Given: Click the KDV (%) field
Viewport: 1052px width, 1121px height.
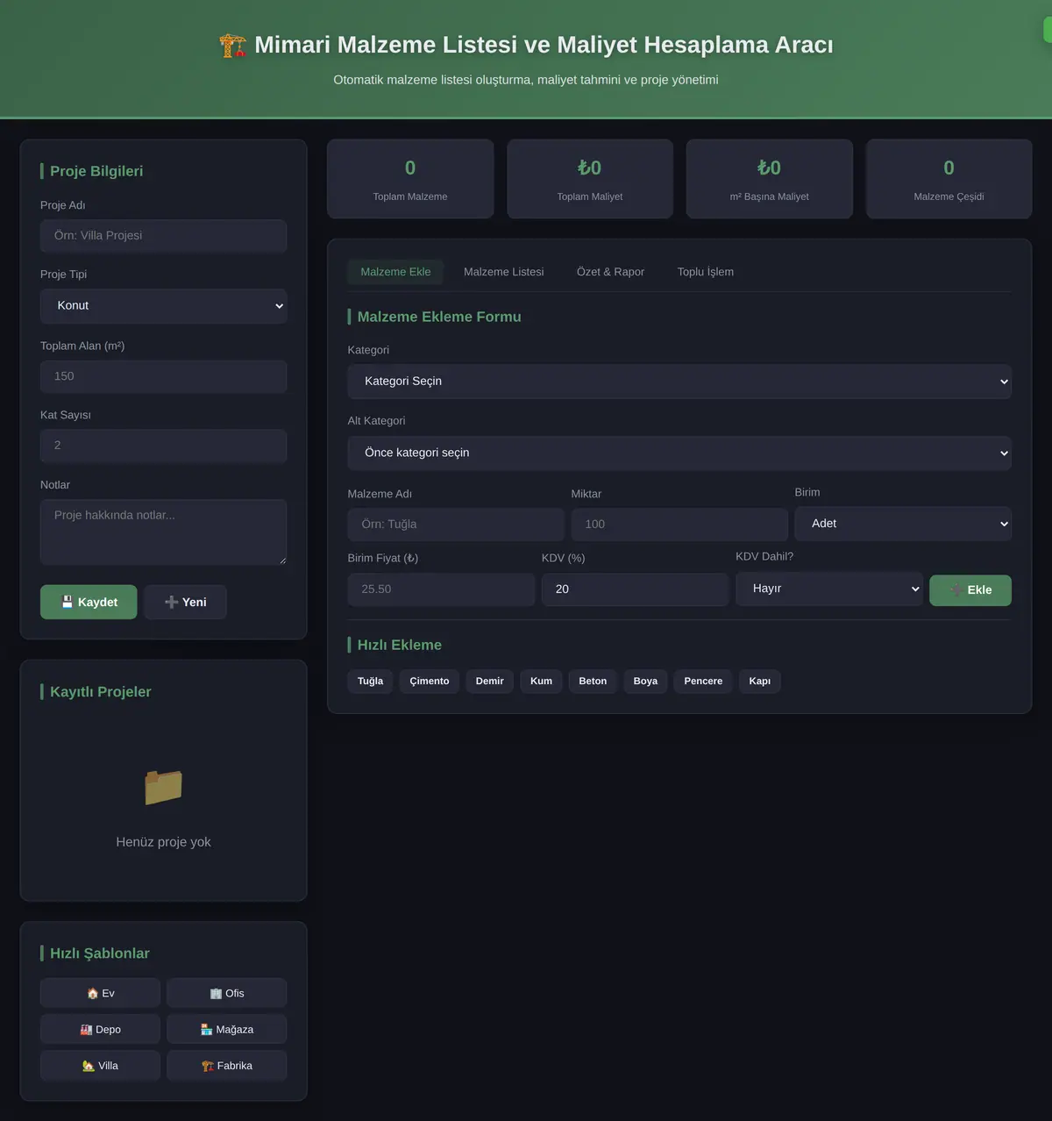Looking at the screenshot, I should pyautogui.click(x=635, y=589).
